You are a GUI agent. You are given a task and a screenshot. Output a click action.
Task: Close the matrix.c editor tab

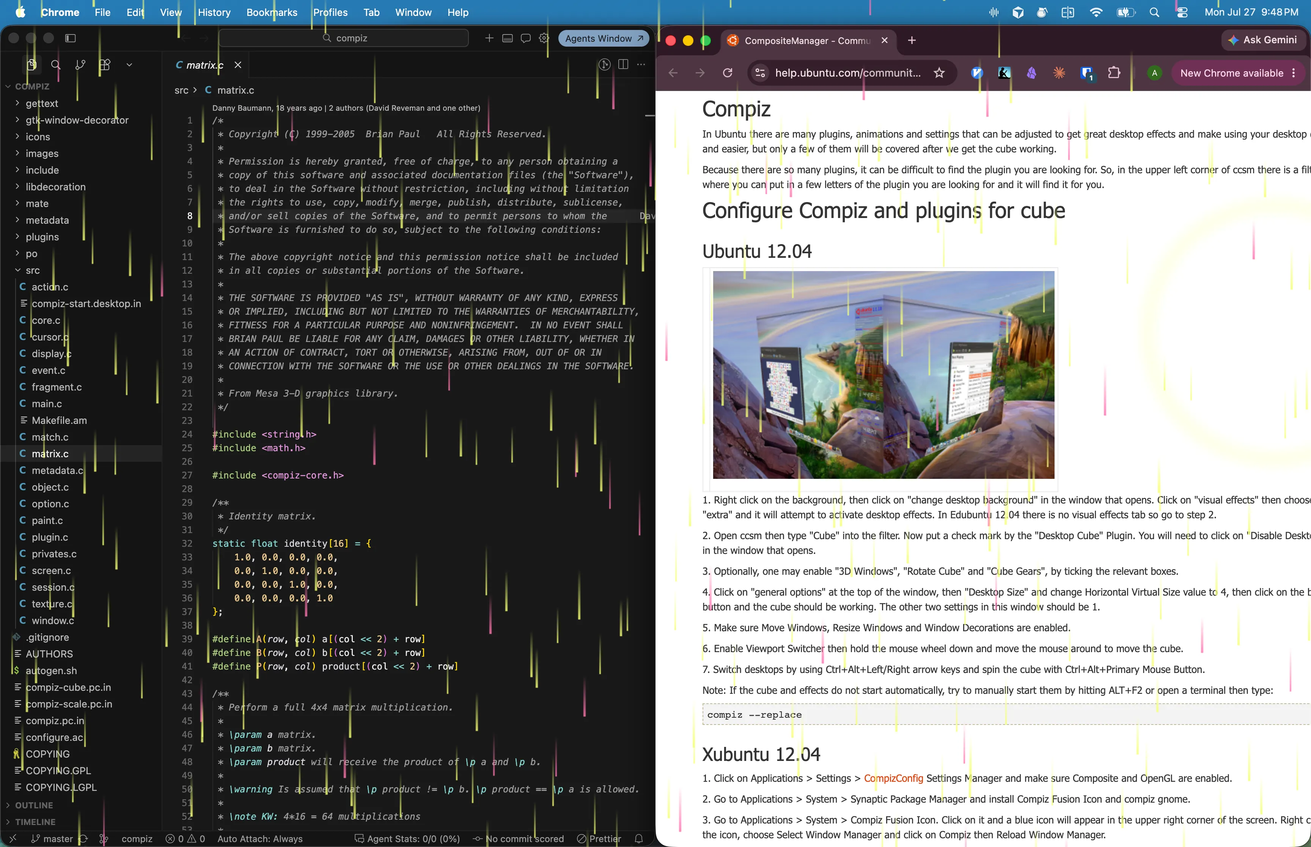tap(238, 65)
